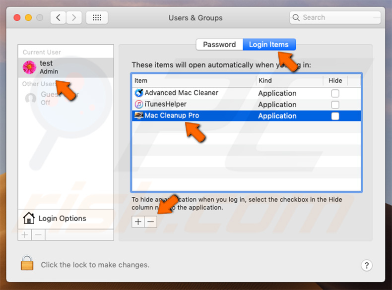Open Login Options
The width and height of the screenshot is (392, 290).
coord(66,219)
